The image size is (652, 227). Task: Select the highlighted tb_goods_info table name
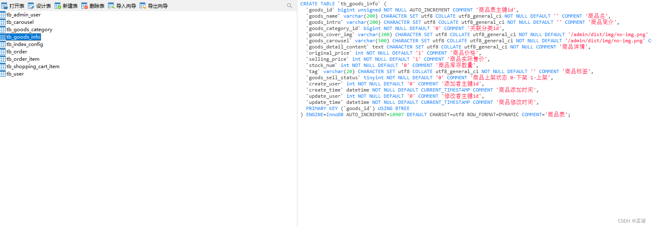[23, 37]
